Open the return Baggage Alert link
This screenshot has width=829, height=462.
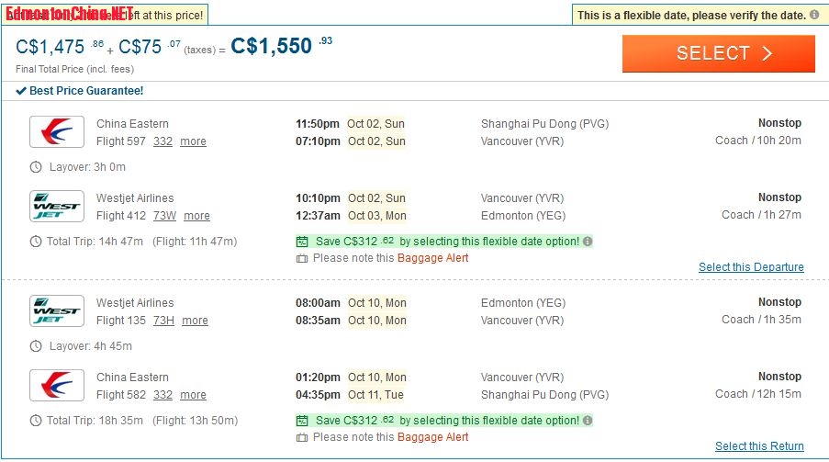[432, 437]
